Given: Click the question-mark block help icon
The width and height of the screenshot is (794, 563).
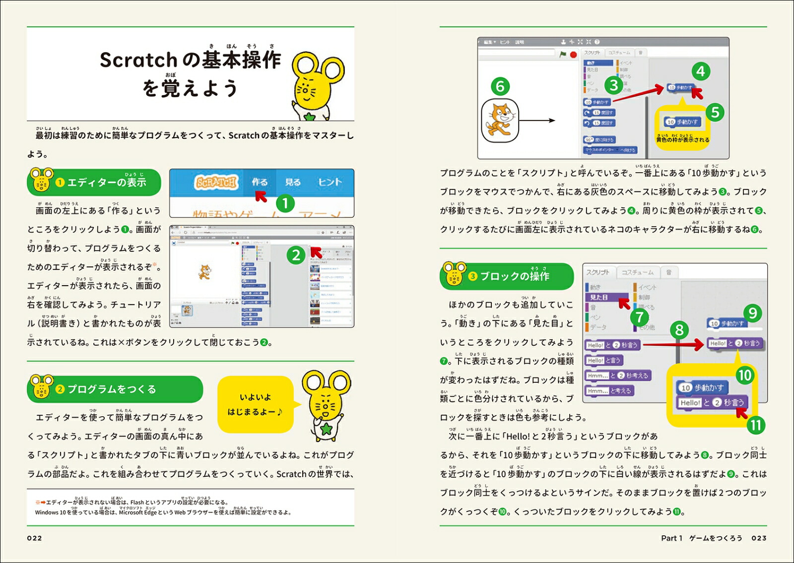Looking at the screenshot, I should point(597,42).
